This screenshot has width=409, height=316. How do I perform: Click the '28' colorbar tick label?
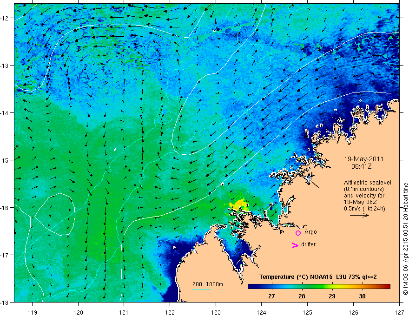point(302,296)
